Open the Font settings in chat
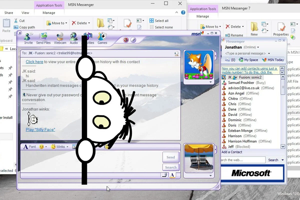 [x=30, y=147]
